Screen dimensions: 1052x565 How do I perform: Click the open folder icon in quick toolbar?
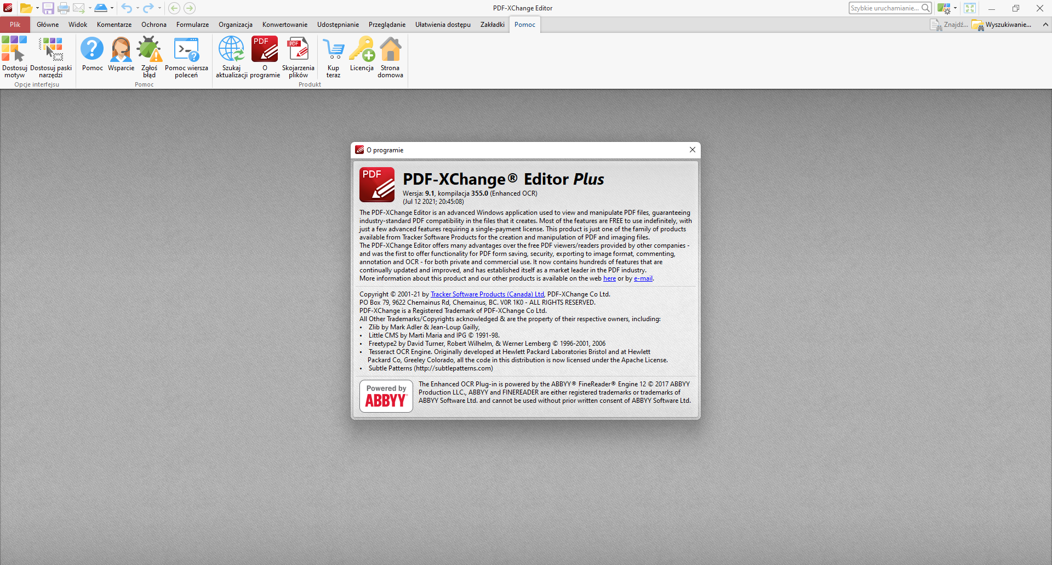(x=25, y=8)
